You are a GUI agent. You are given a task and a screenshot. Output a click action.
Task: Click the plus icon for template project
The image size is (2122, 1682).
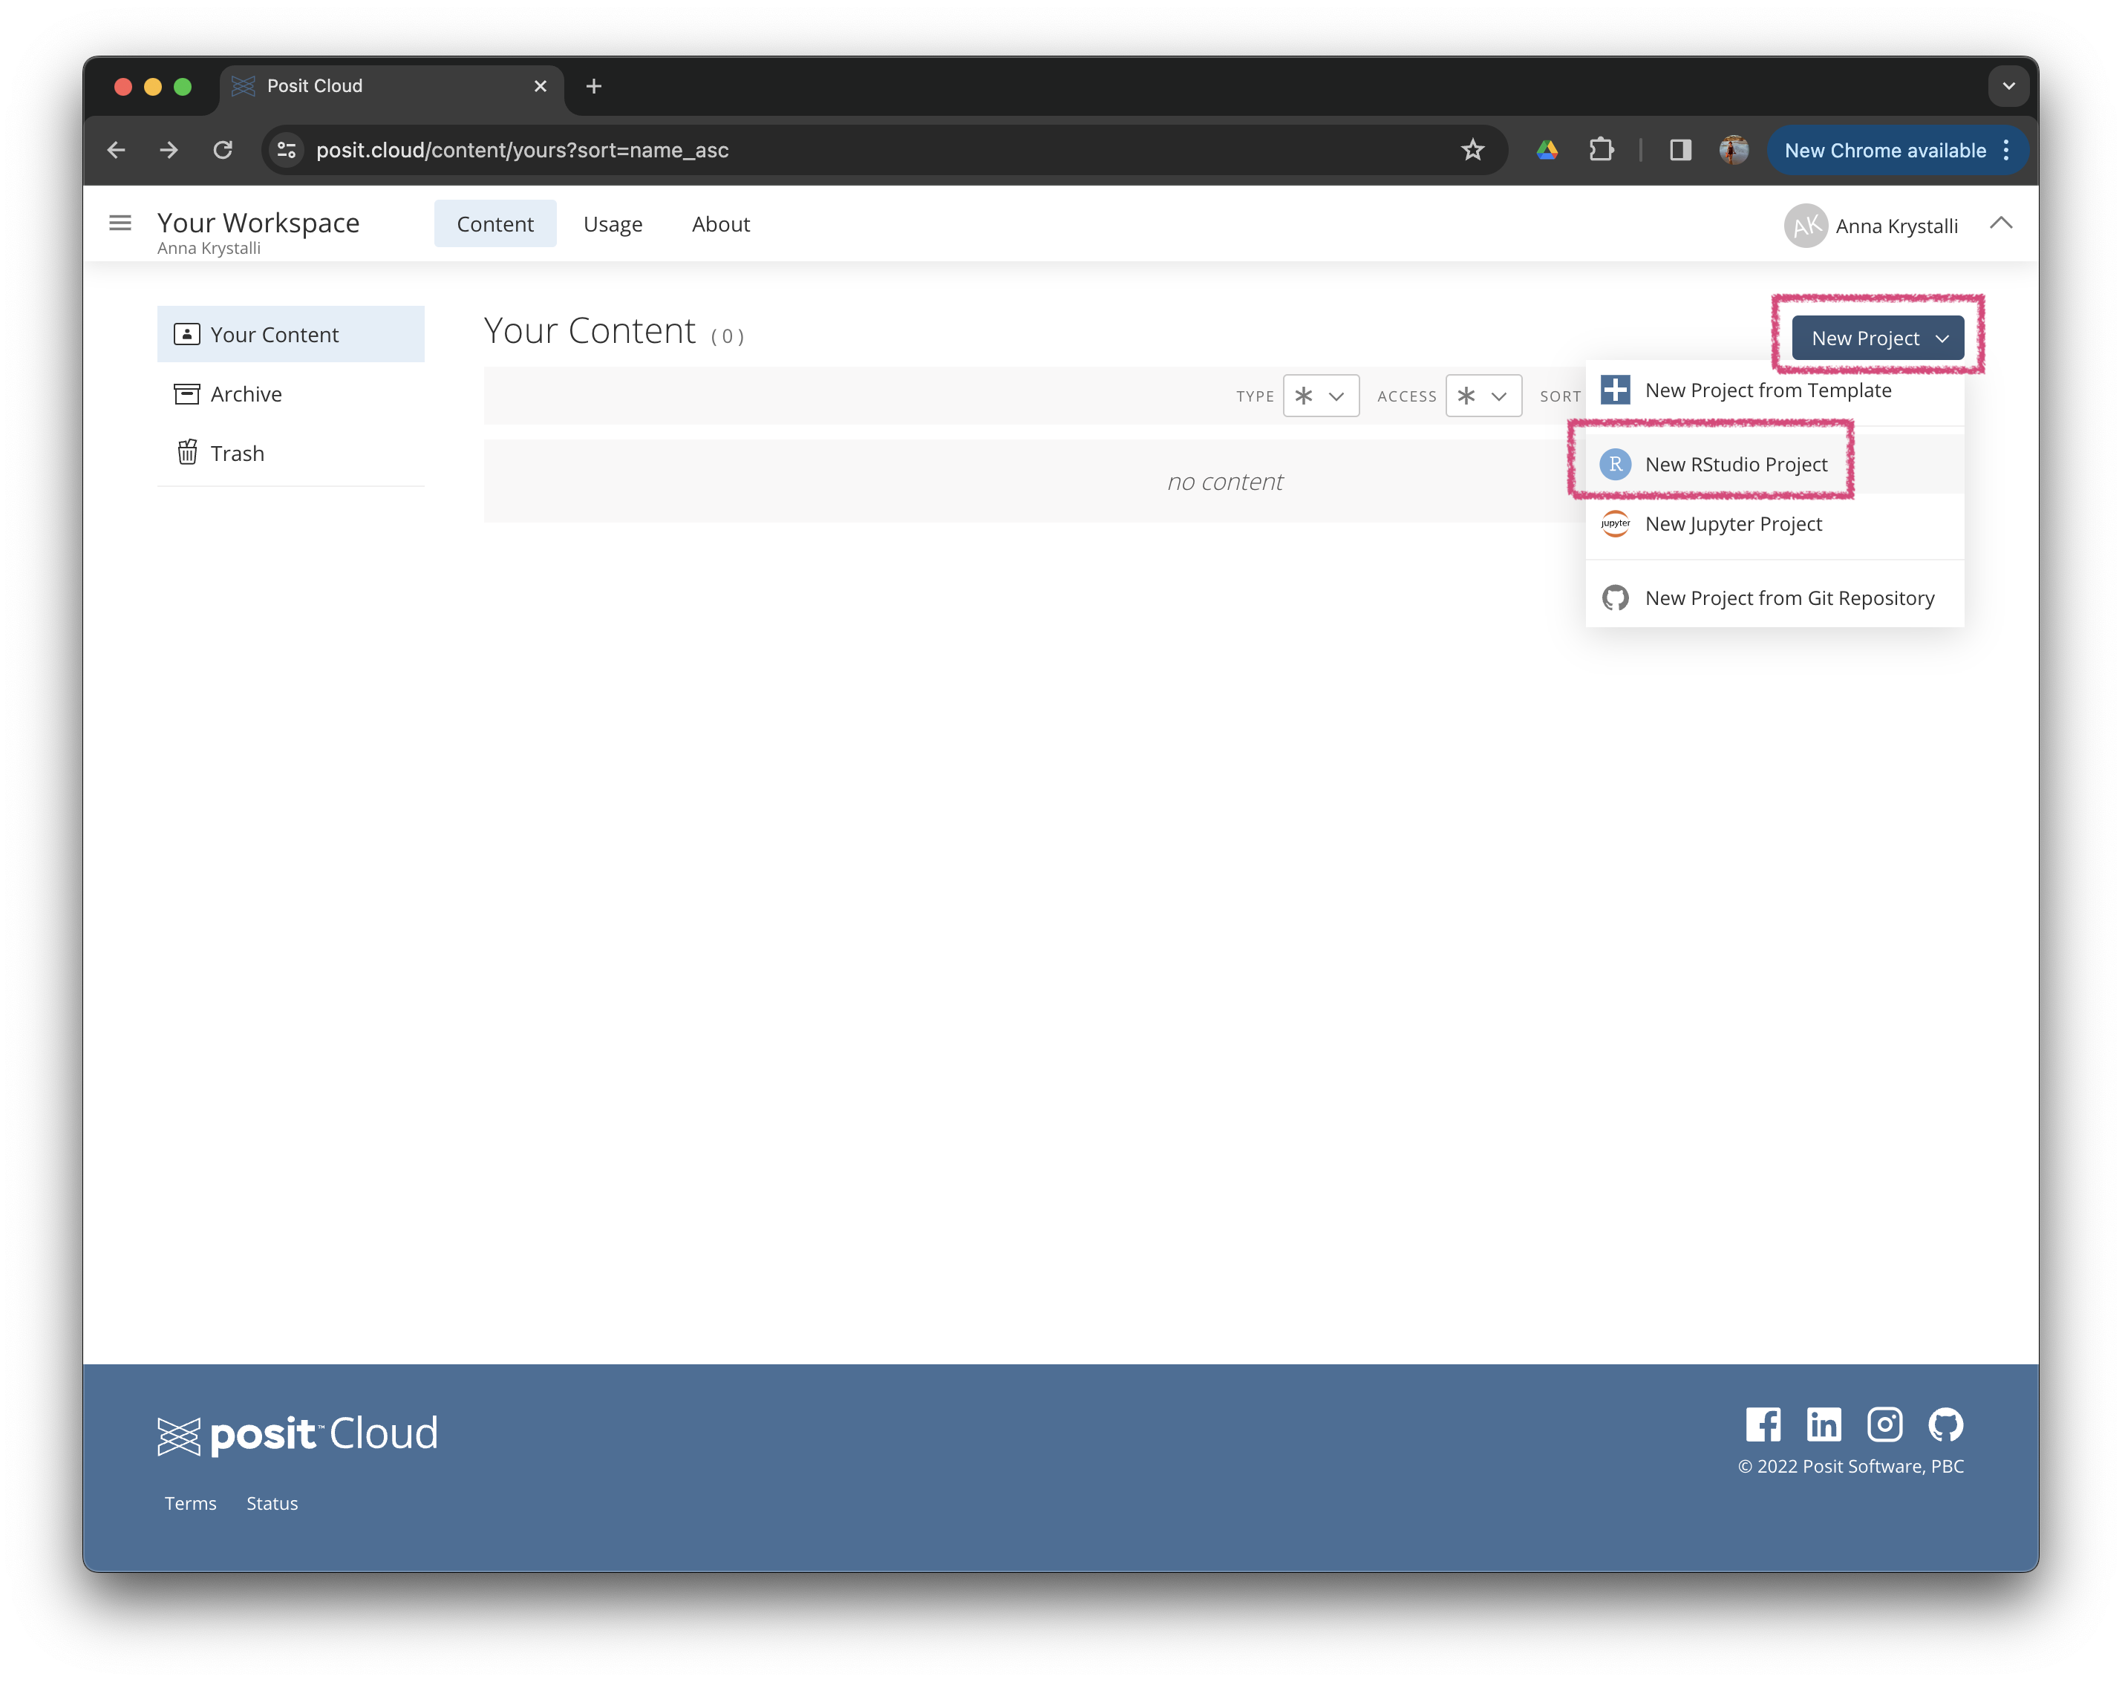1615,390
